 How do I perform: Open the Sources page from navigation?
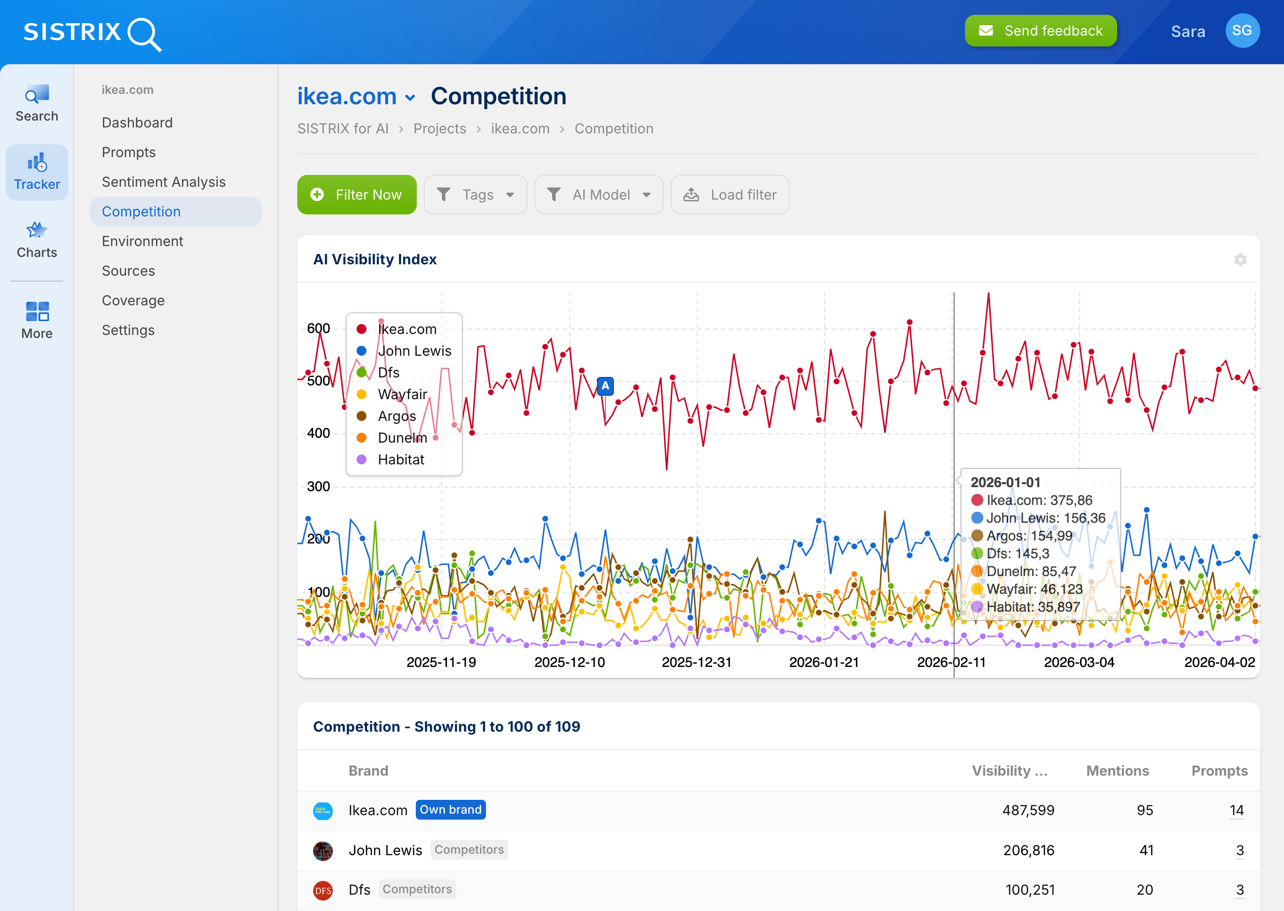pos(128,270)
